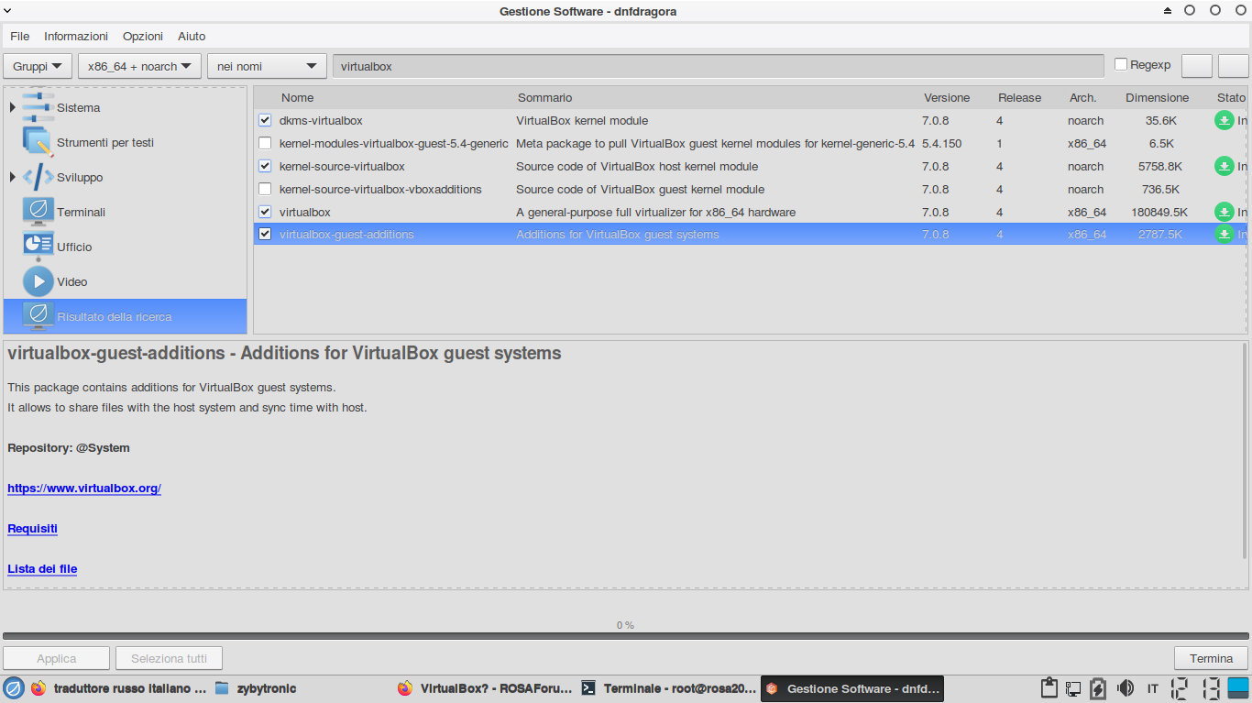The image size is (1252, 703).
Task: Click the Applica button
Action: 57,658
